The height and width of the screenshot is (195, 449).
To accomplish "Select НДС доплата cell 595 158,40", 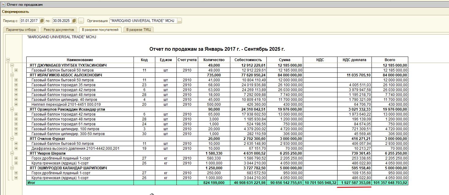I will tap(354, 168).
